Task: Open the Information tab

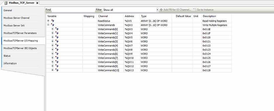Action: tap(23, 63)
